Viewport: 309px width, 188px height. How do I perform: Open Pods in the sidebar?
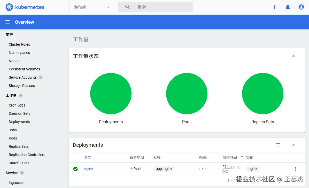[13, 138]
